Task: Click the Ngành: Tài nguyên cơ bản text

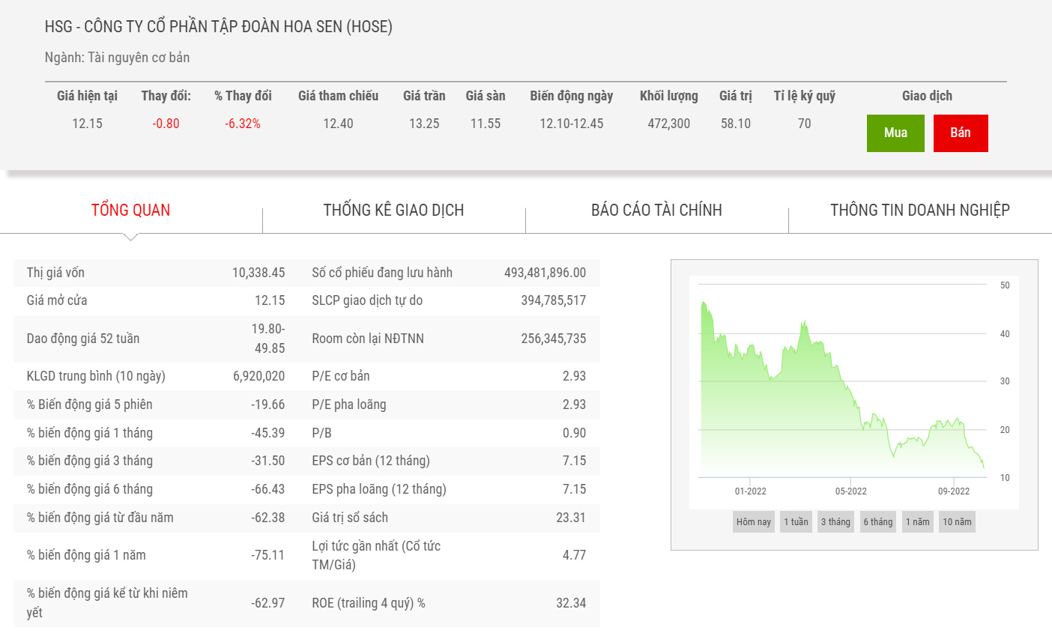Action: (117, 58)
